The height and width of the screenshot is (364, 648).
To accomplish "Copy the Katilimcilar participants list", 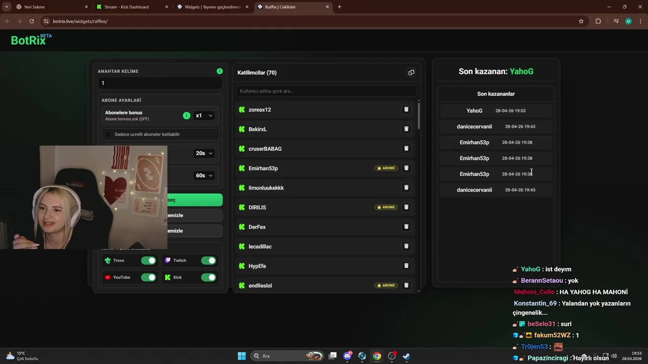I will (411, 72).
